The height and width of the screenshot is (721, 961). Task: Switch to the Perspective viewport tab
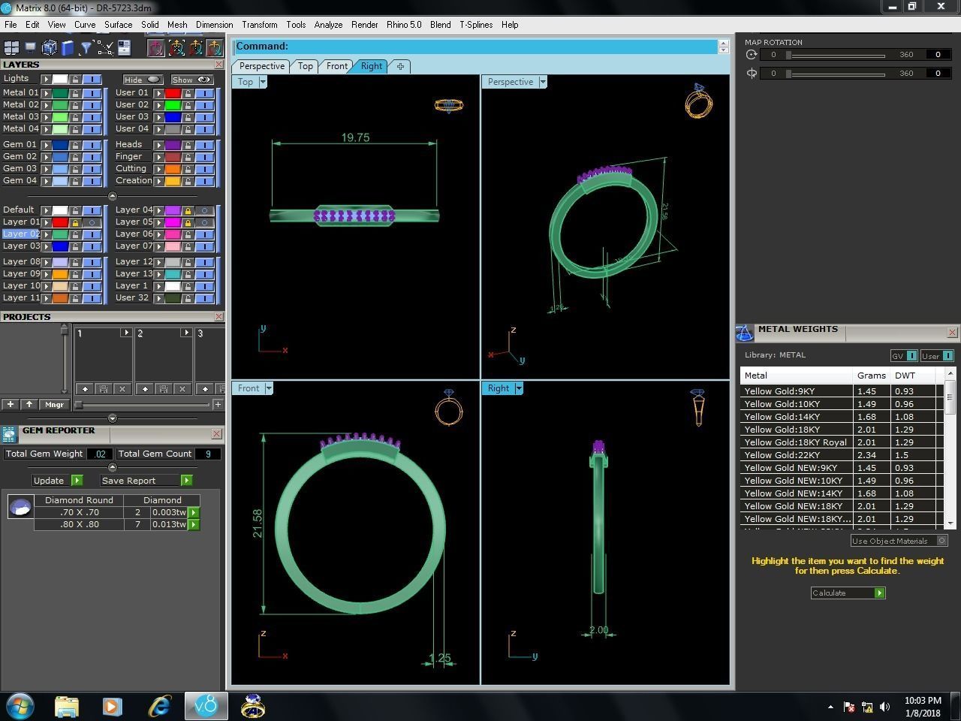(x=262, y=66)
